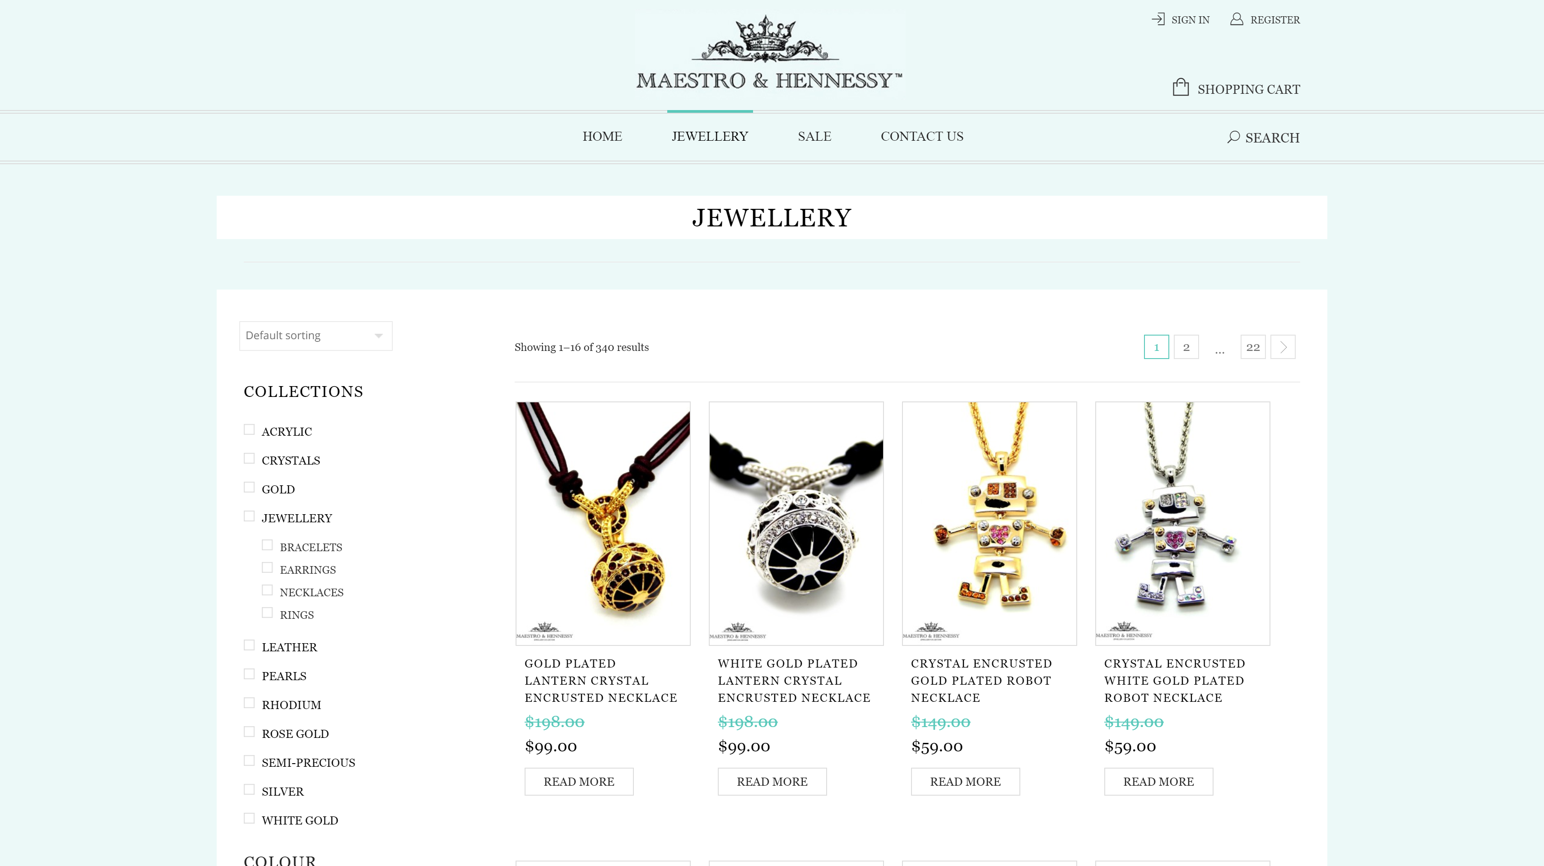Click the register user icon
This screenshot has height=866, width=1544.
pos(1237,19)
